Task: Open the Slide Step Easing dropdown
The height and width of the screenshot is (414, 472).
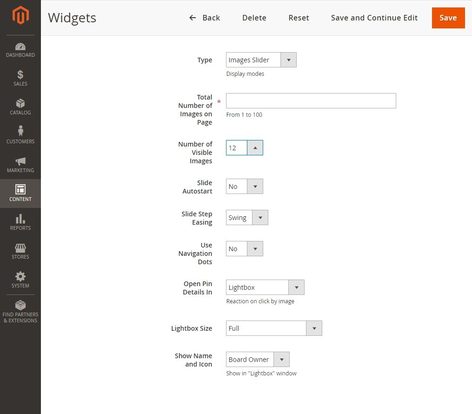Action: 247,218
